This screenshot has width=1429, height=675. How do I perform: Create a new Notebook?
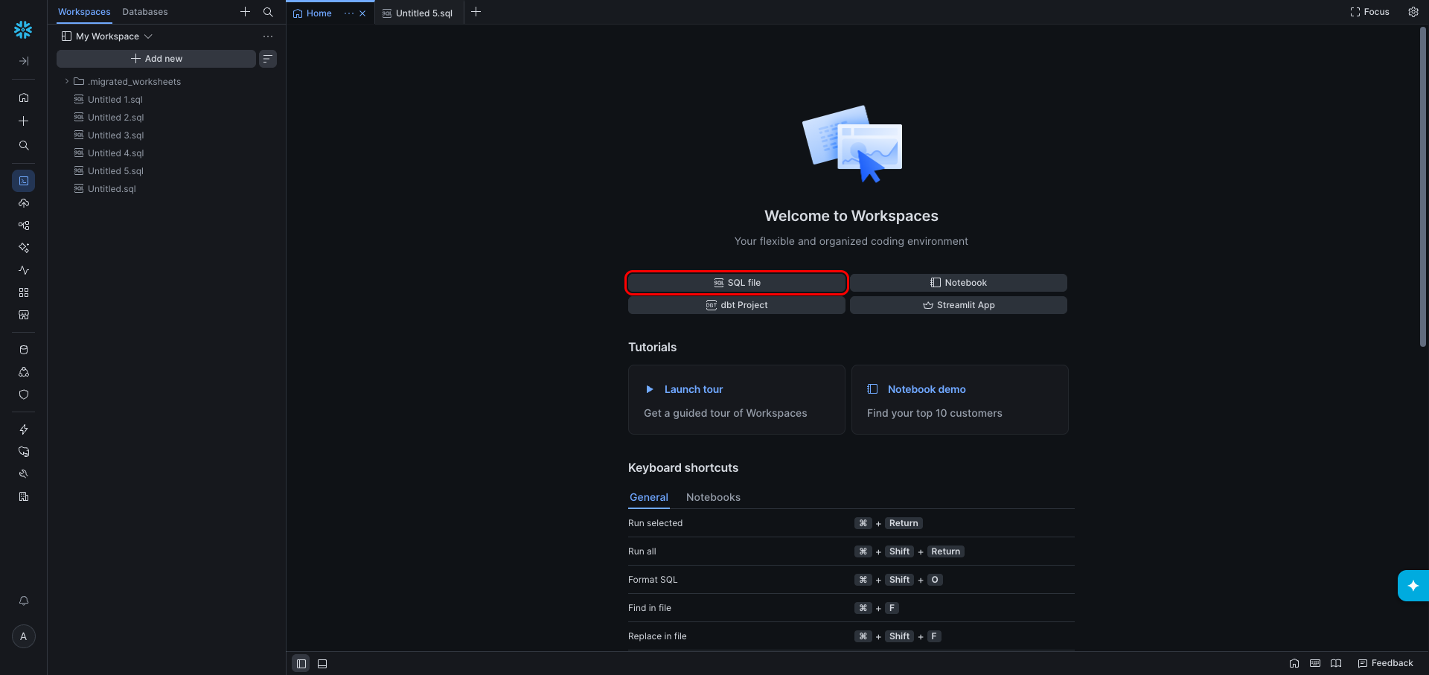[959, 283]
